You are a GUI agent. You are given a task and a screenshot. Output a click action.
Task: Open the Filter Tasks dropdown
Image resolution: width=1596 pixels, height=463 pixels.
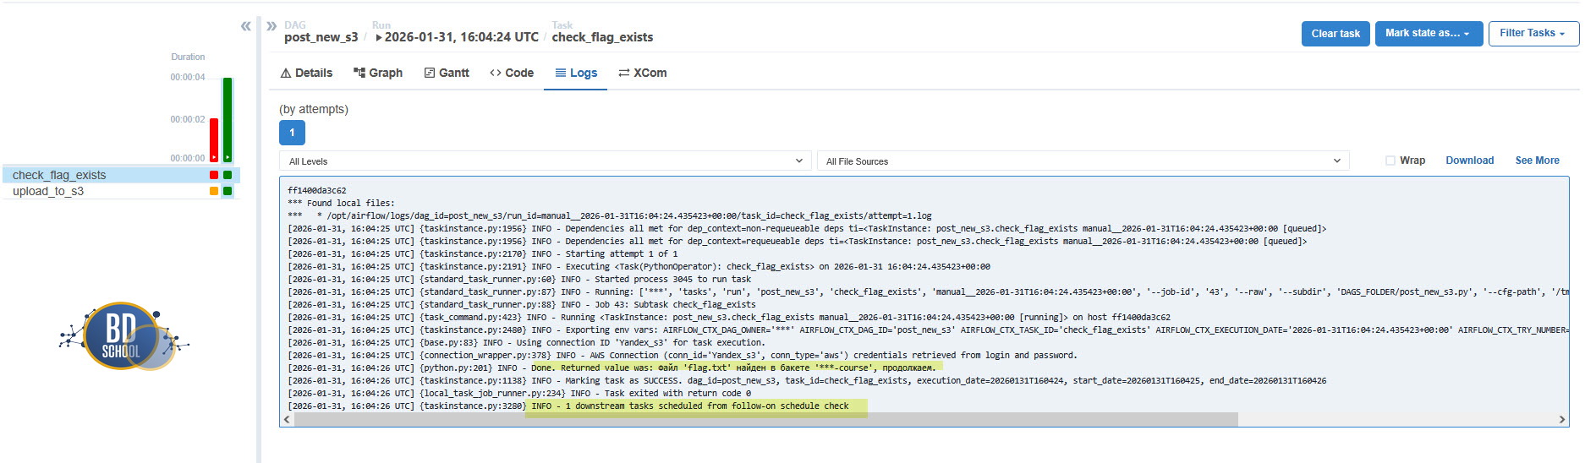1533,34
